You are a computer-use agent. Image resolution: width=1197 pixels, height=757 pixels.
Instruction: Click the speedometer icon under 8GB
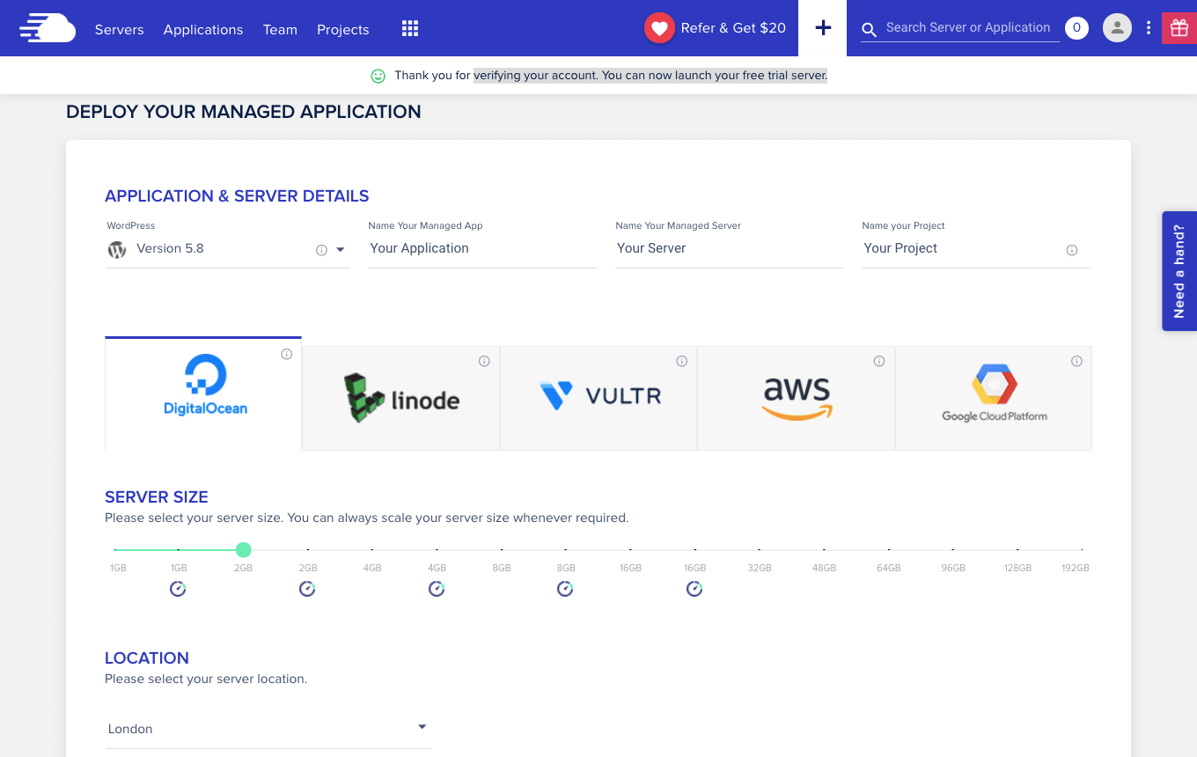click(x=565, y=589)
